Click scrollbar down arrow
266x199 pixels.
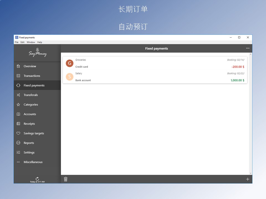tap(250, 174)
